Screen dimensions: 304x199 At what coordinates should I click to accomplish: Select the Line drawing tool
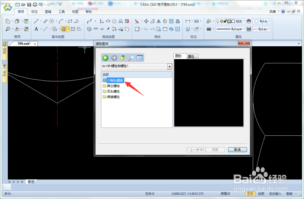coord(36,21)
